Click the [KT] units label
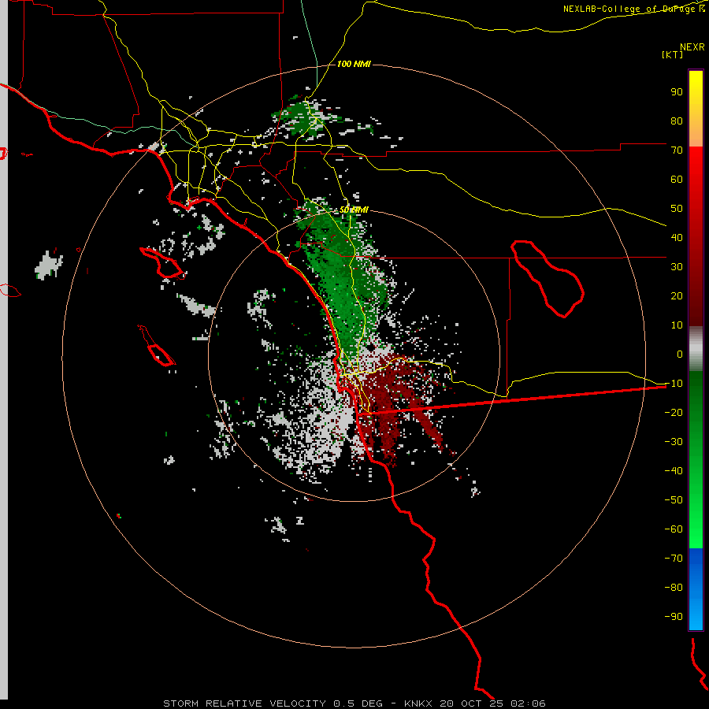Screen dimensions: 709x709 (x=673, y=54)
